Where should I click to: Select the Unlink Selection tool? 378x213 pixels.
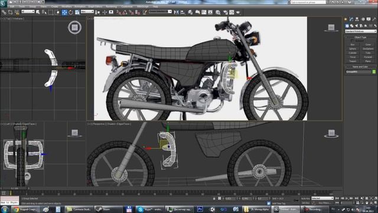tap(11, 12)
